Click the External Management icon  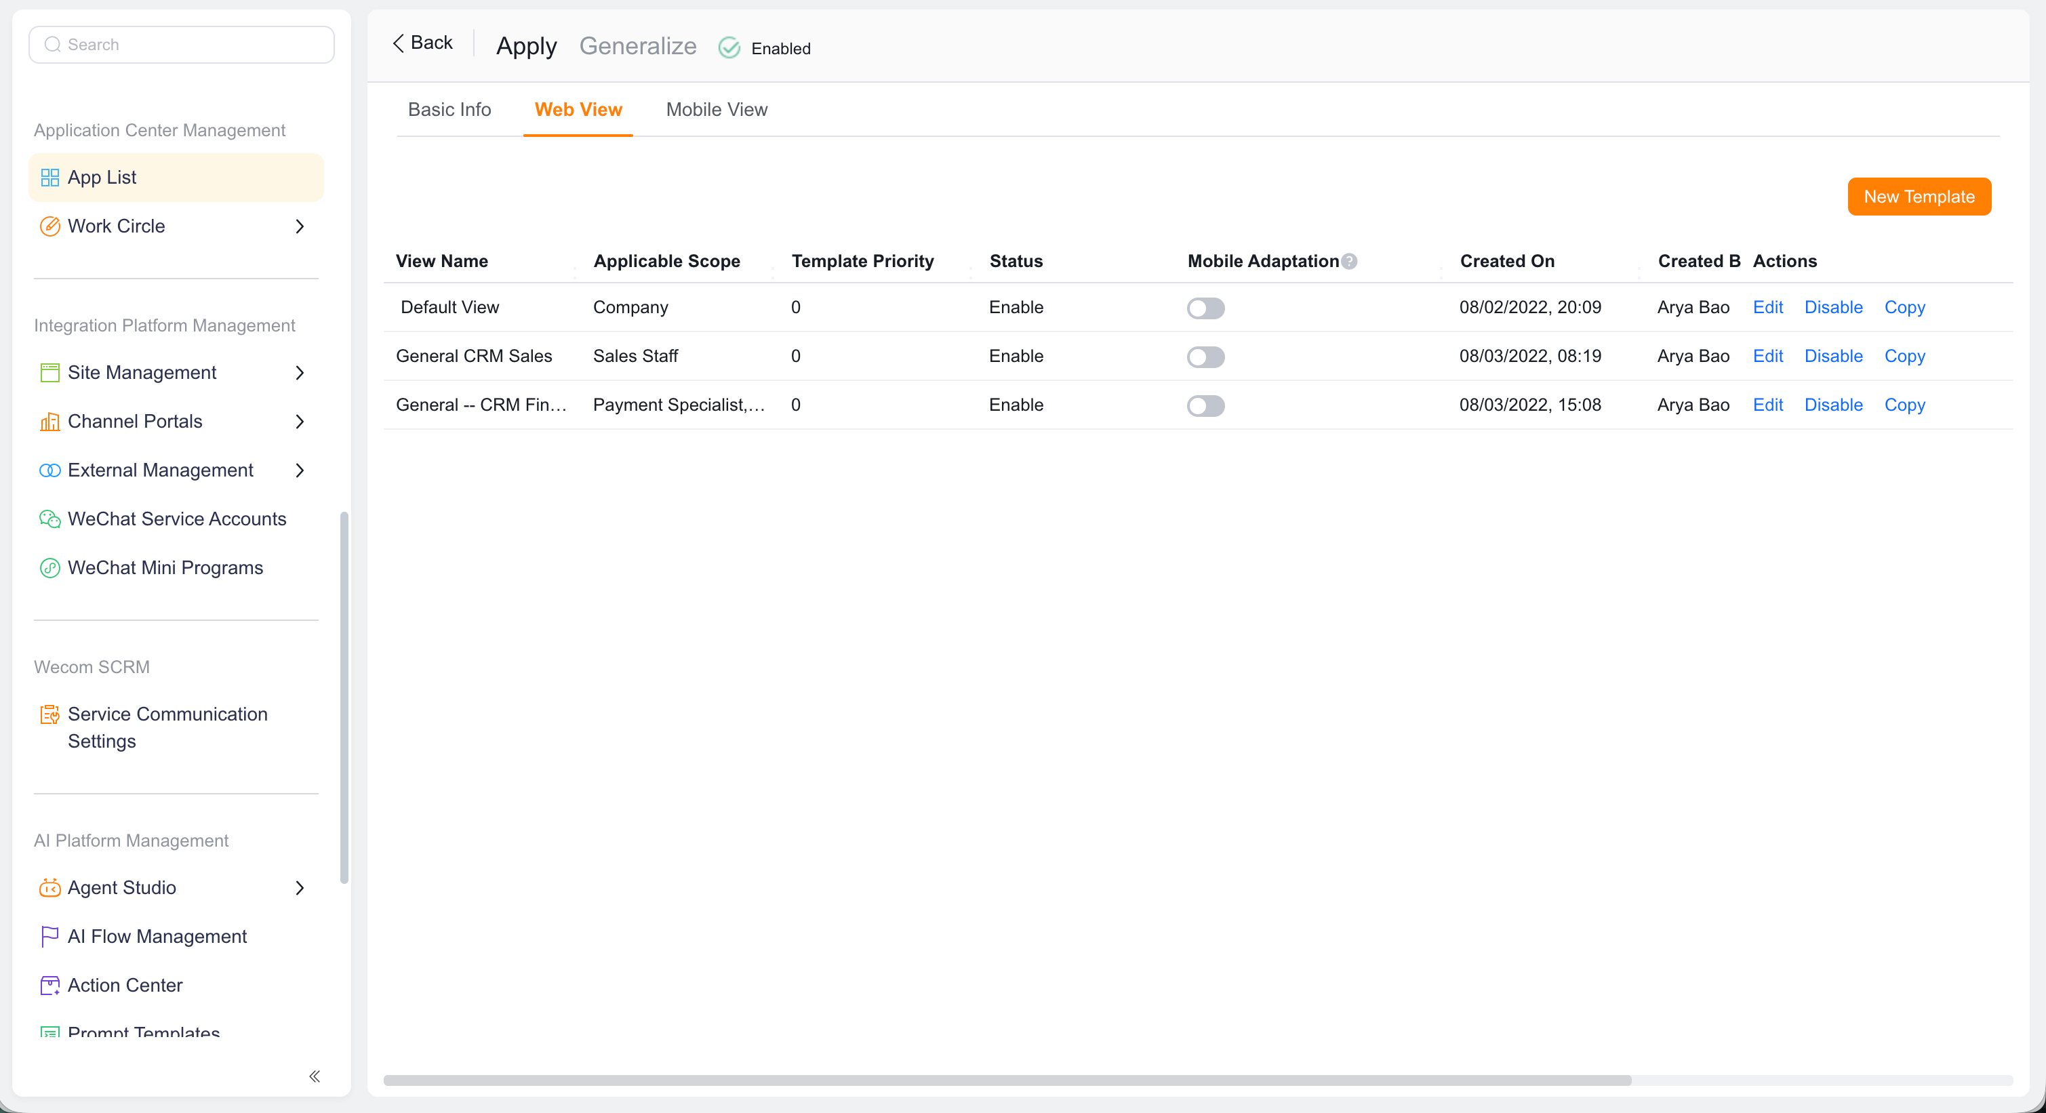click(50, 471)
